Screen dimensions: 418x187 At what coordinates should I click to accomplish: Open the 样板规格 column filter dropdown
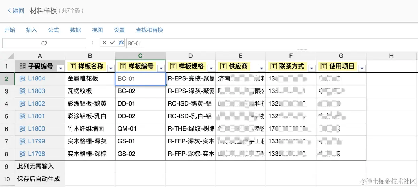coord(211,68)
